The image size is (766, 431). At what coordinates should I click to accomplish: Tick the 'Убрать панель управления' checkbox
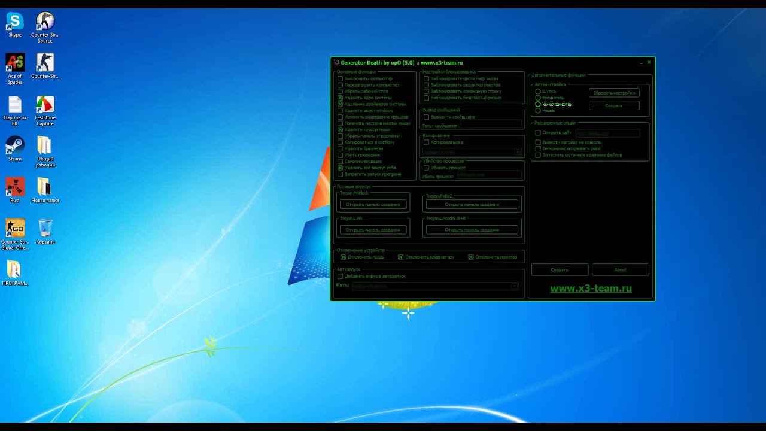point(341,136)
